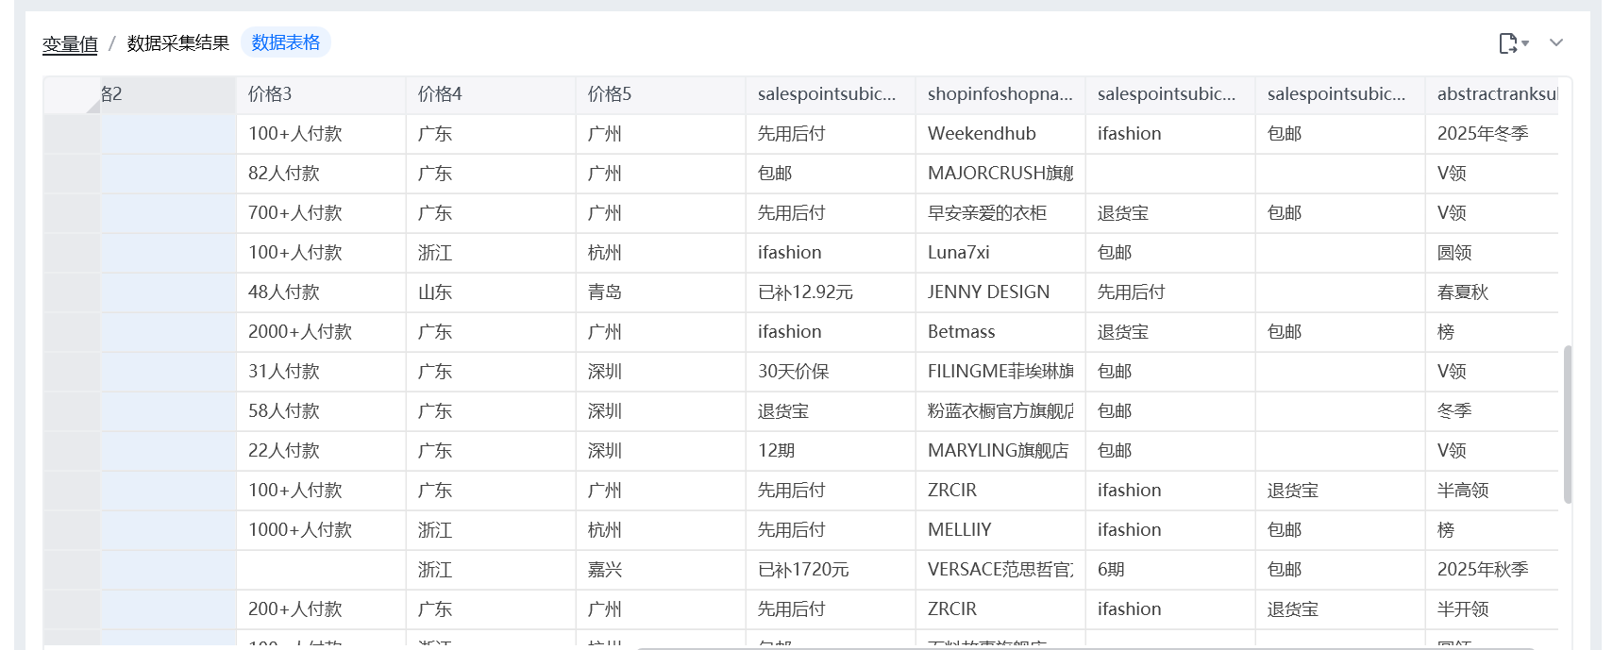Click the 82人付款 cell

tap(321, 174)
